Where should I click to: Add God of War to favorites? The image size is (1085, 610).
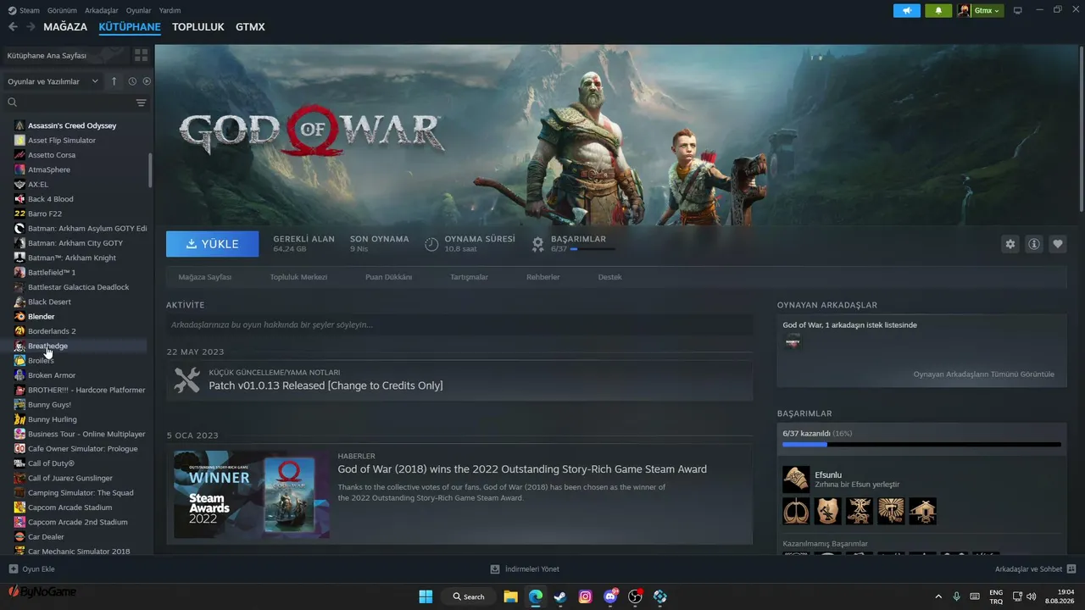(1058, 244)
